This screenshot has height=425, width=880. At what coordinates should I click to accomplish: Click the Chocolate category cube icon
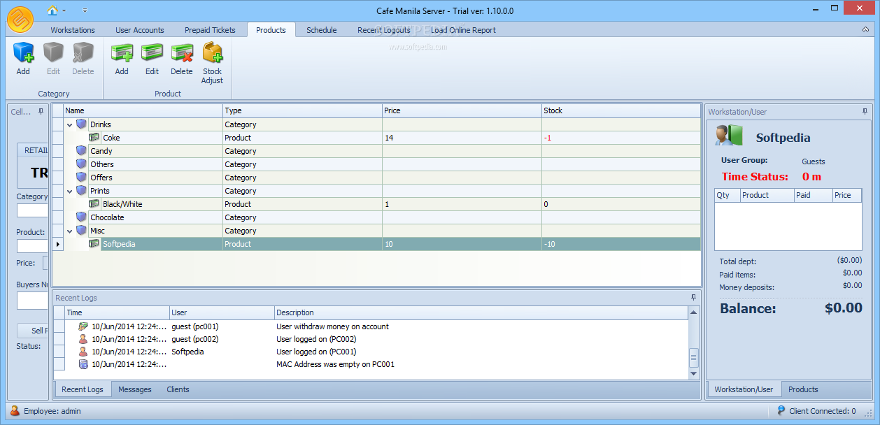[82, 217]
